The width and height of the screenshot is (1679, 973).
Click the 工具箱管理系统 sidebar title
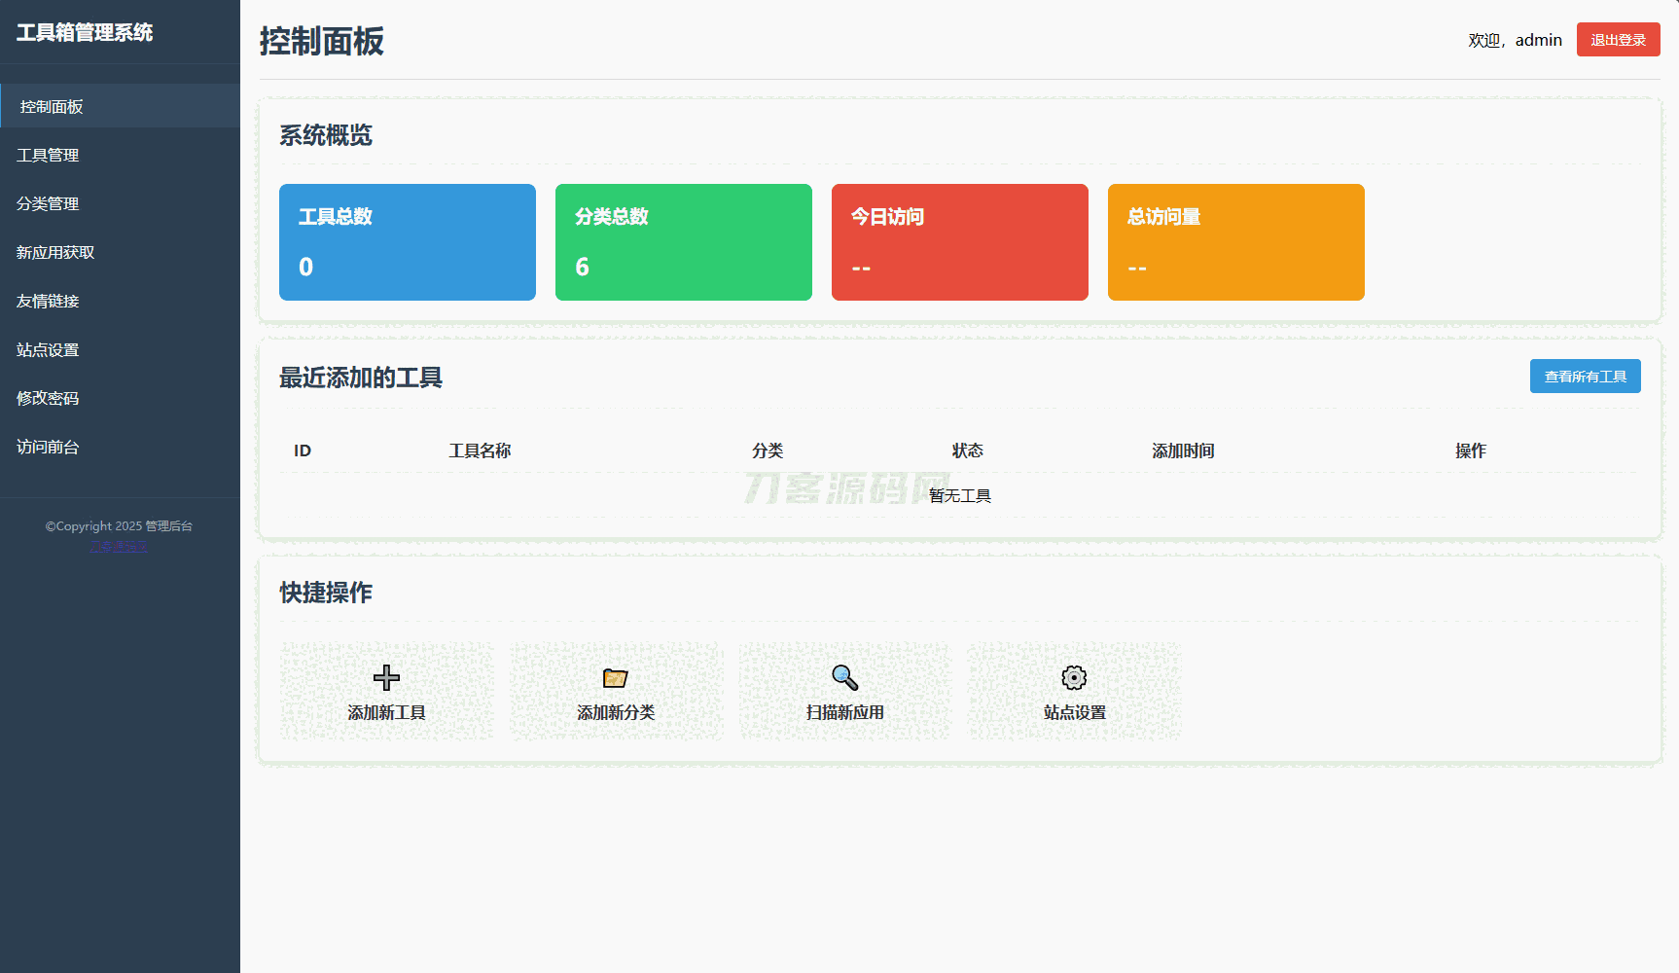pos(85,32)
